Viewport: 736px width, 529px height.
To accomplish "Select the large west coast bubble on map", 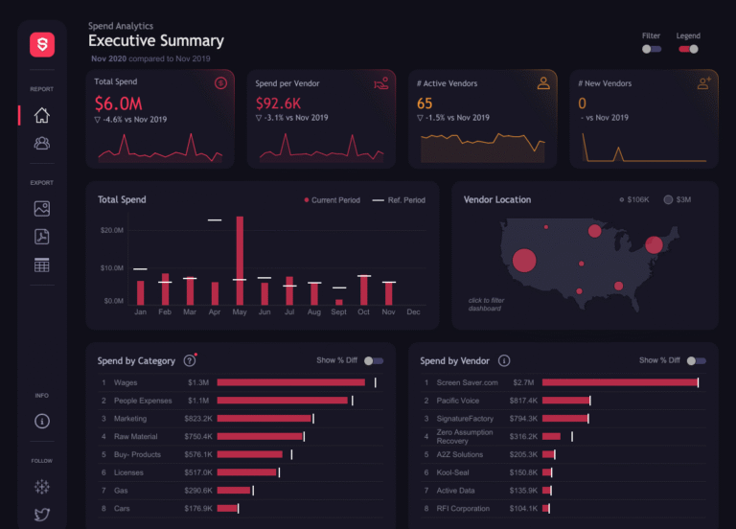I will pyautogui.click(x=524, y=261).
